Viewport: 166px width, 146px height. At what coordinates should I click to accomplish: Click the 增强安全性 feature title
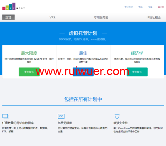click(121, 123)
